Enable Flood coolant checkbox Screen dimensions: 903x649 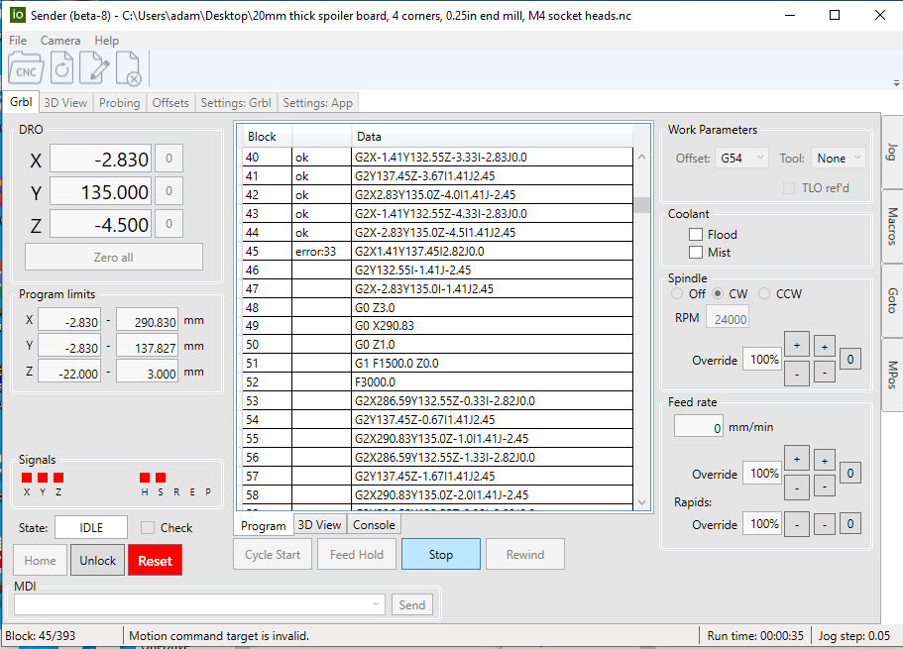696,235
